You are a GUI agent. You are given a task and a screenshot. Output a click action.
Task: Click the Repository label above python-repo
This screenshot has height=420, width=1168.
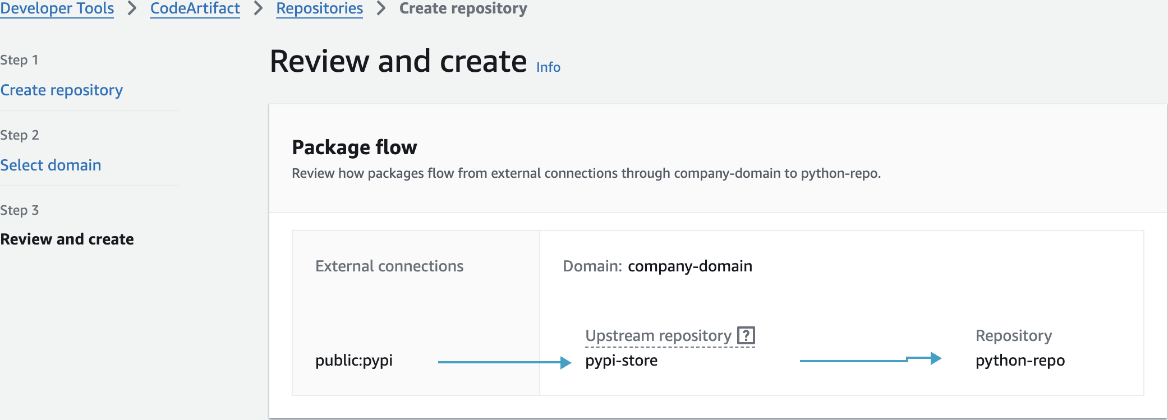coord(1014,335)
